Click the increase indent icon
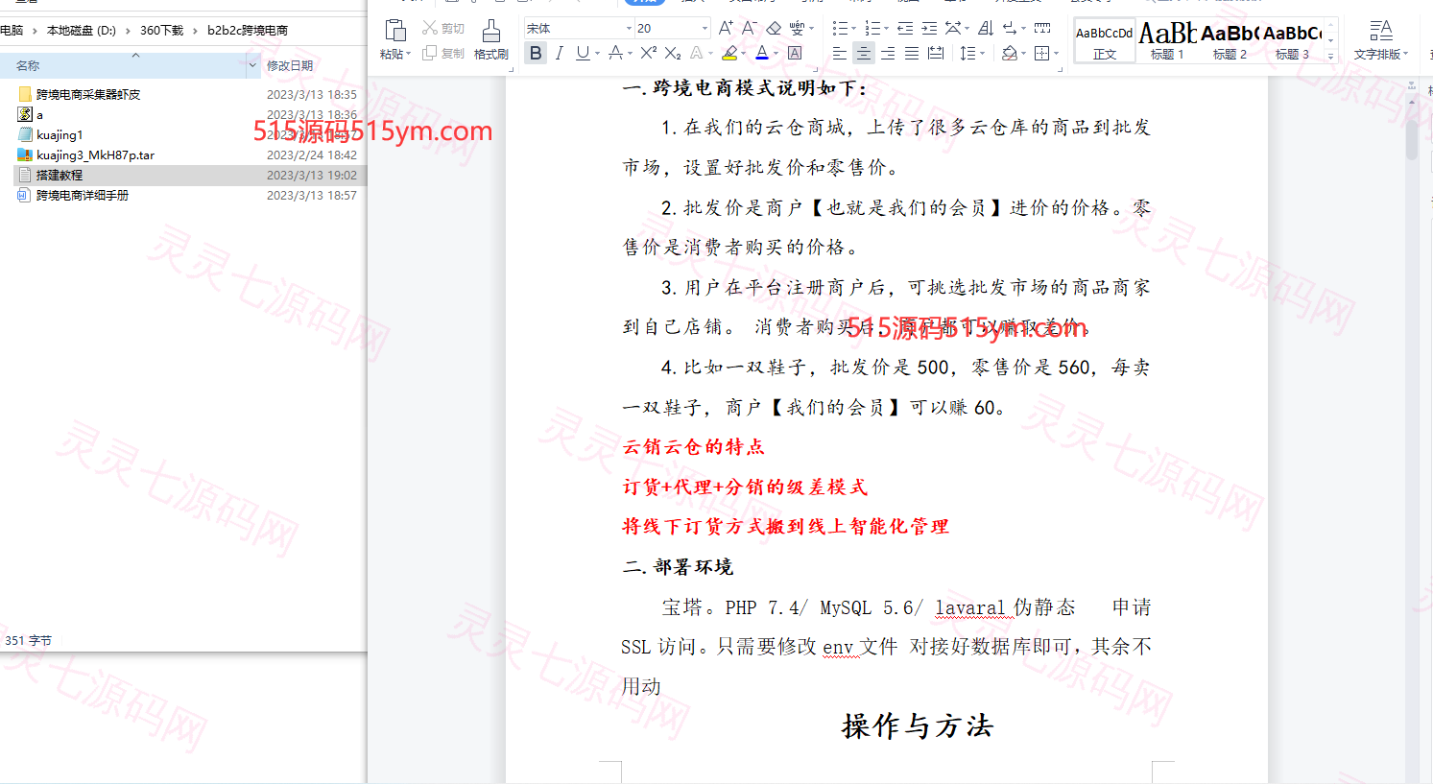The image size is (1433, 784). [929, 28]
